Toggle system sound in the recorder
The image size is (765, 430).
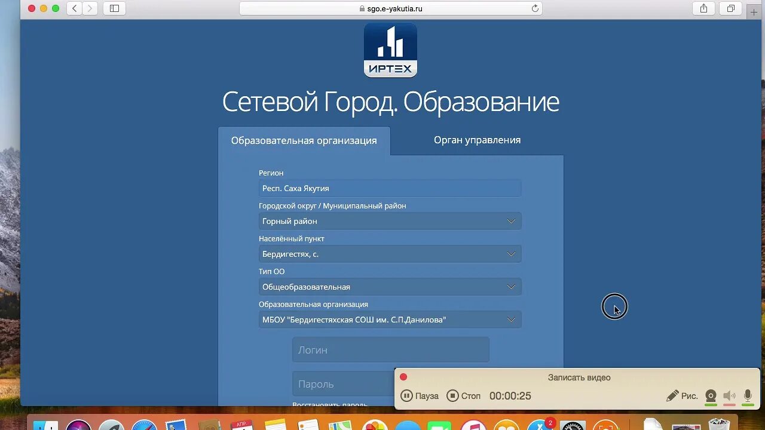pos(729,396)
